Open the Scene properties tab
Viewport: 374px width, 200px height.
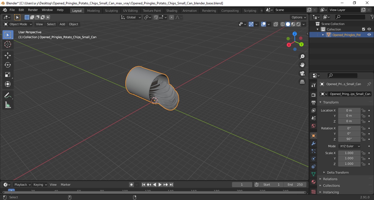(x=313, y=118)
